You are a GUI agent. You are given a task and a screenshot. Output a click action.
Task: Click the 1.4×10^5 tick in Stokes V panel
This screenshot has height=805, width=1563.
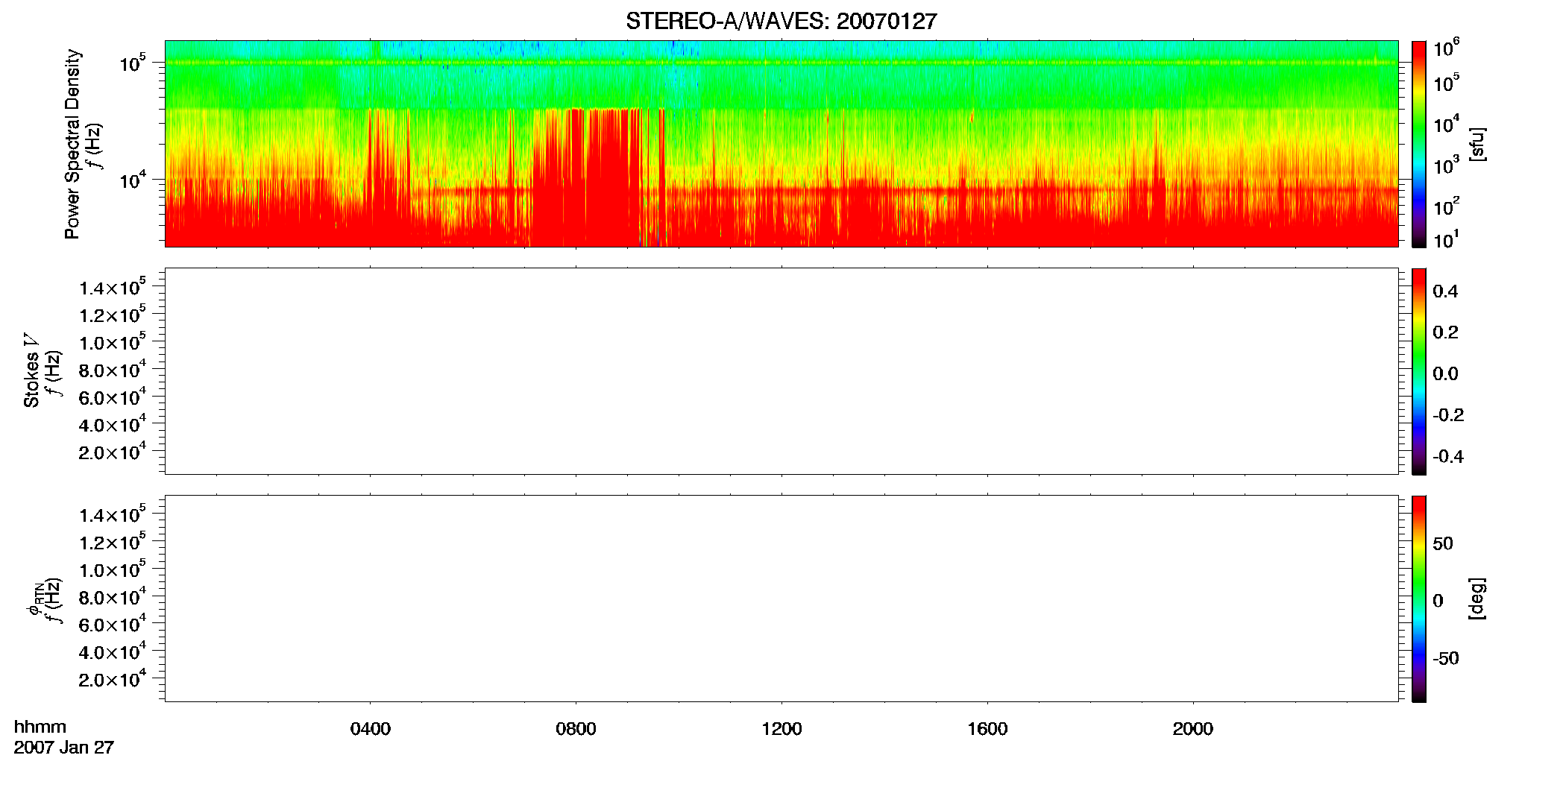[113, 287]
